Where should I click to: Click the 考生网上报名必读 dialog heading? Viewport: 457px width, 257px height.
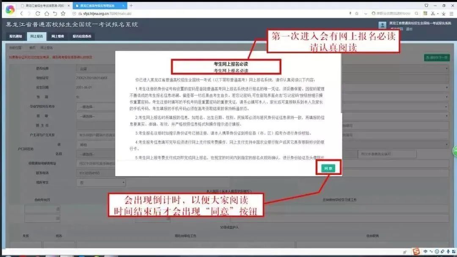231,64
